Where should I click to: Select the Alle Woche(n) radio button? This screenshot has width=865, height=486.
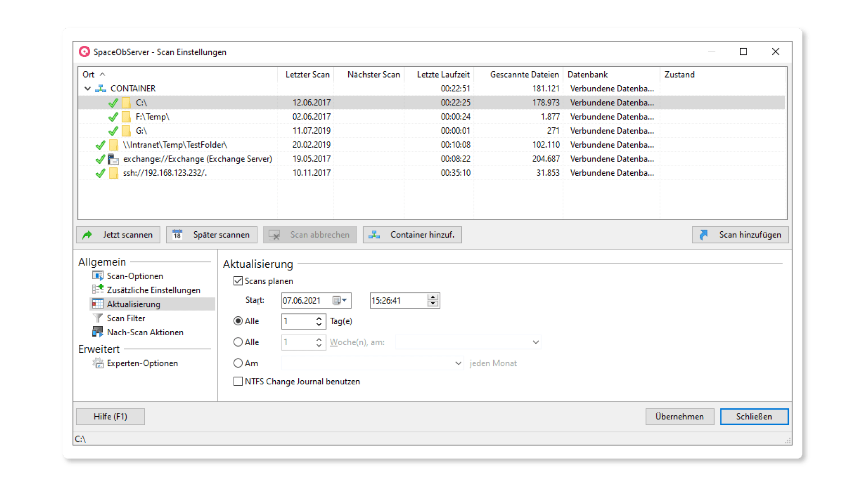[x=238, y=342]
